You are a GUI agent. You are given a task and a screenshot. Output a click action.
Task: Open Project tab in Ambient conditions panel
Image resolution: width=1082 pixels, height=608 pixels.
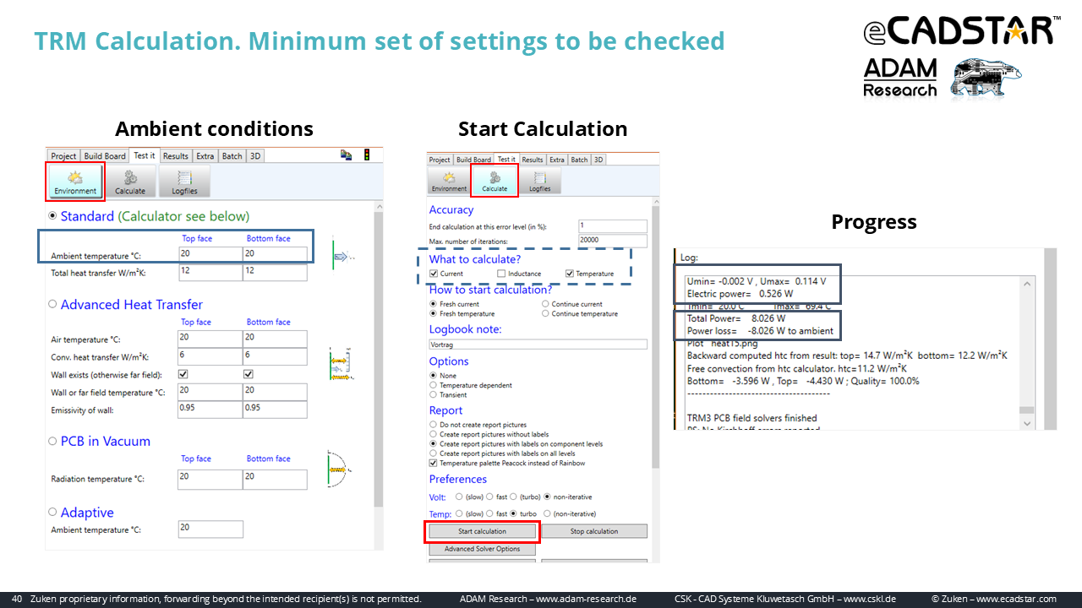[63, 156]
